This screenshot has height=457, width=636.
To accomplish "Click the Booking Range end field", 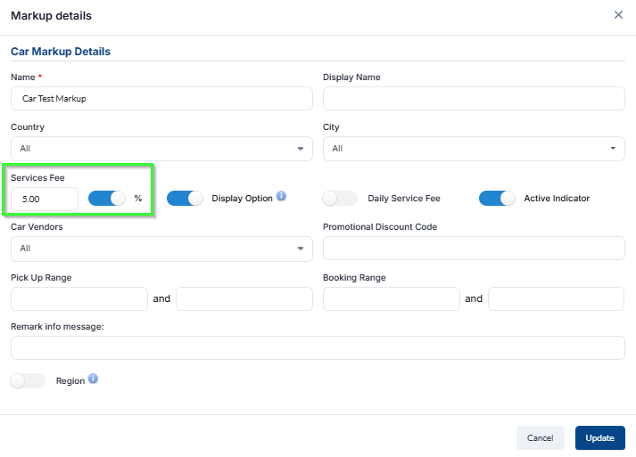I will [x=556, y=299].
